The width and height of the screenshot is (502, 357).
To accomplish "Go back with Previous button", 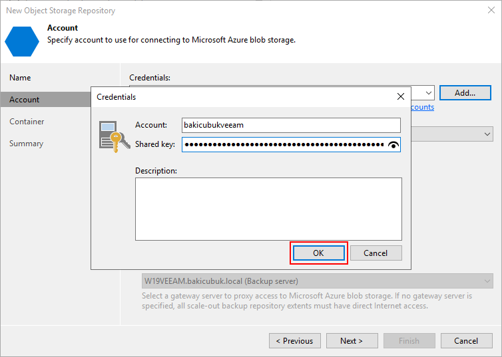I will tap(295, 341).
